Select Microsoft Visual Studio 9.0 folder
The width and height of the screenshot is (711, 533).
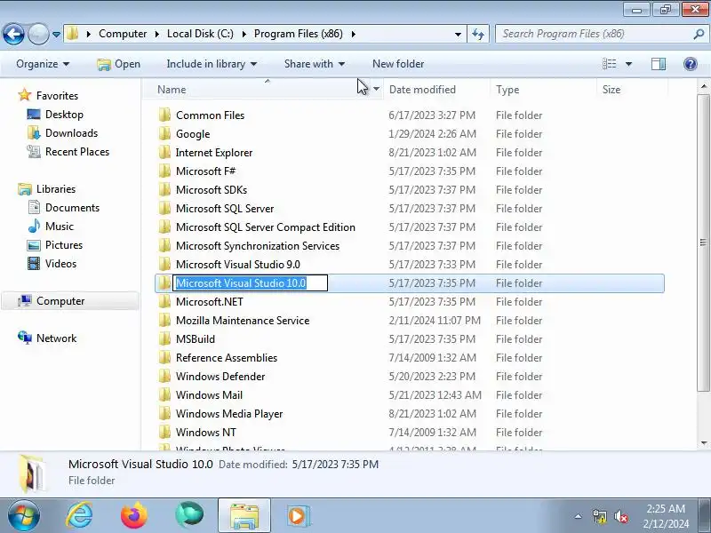click(238, 264)
